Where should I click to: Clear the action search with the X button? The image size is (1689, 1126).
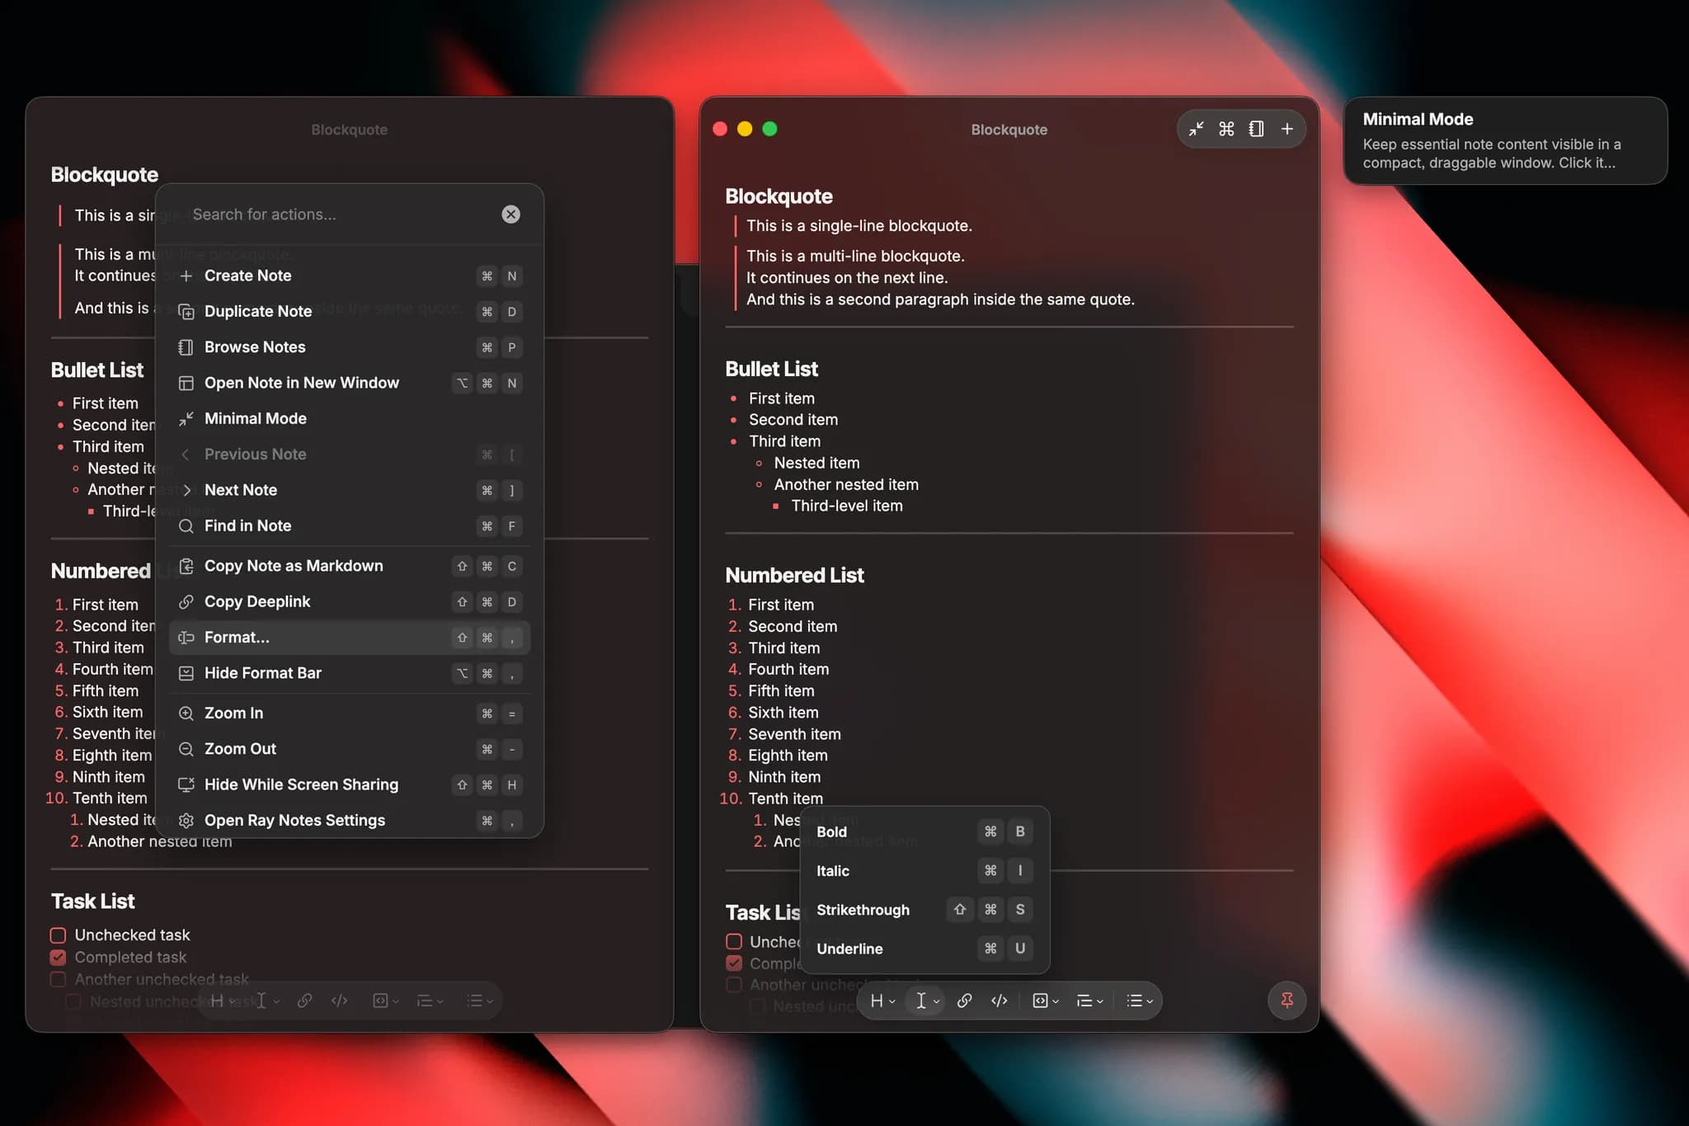point(511,214)
